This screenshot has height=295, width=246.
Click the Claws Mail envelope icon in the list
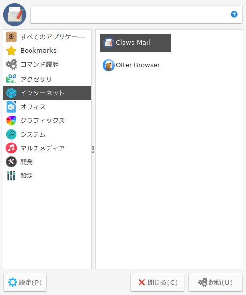(x=109, y=43)
